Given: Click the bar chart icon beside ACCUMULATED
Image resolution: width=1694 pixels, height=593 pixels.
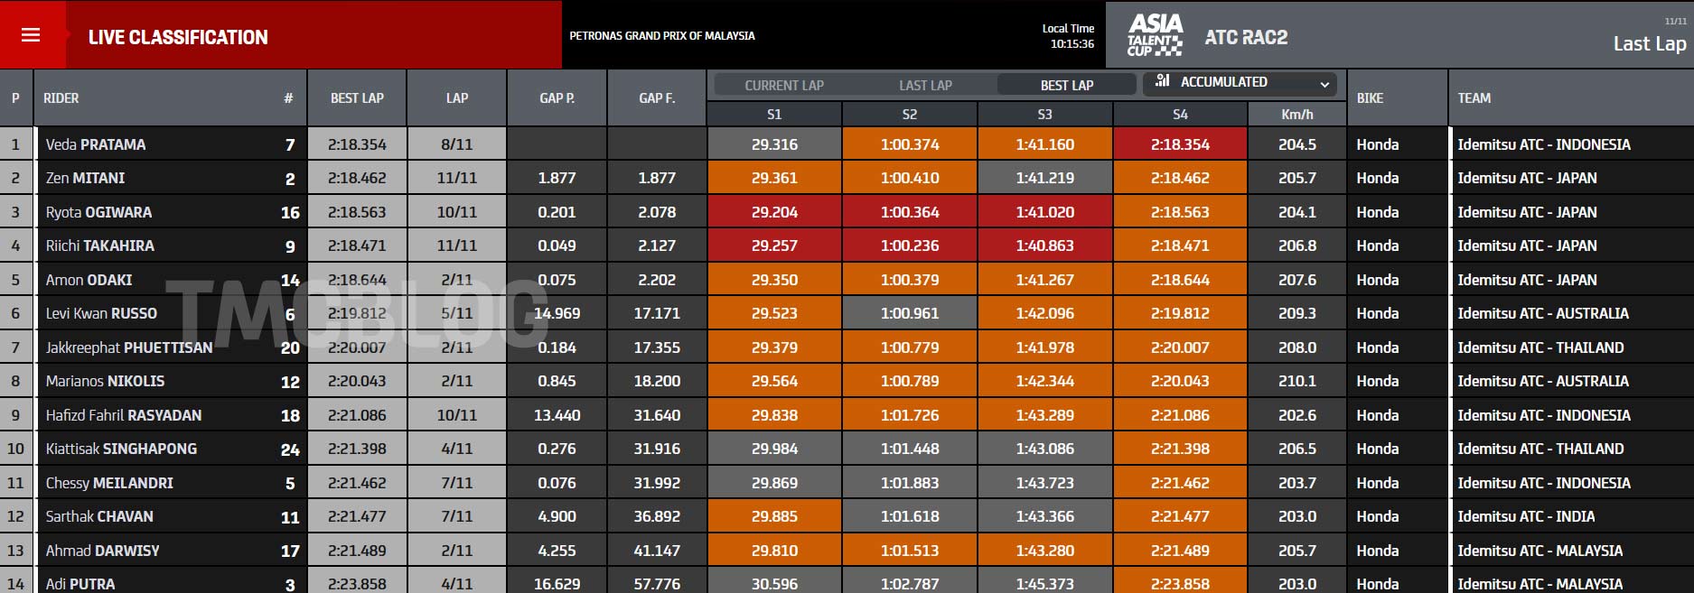Looking at the screenshot, I should pyautogui.click(x=1162, y=81).
